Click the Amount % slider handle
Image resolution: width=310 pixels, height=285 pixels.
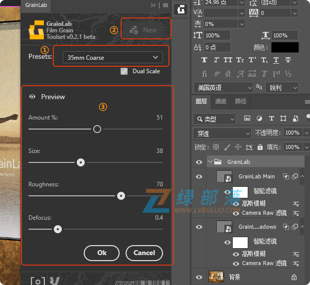97,129
